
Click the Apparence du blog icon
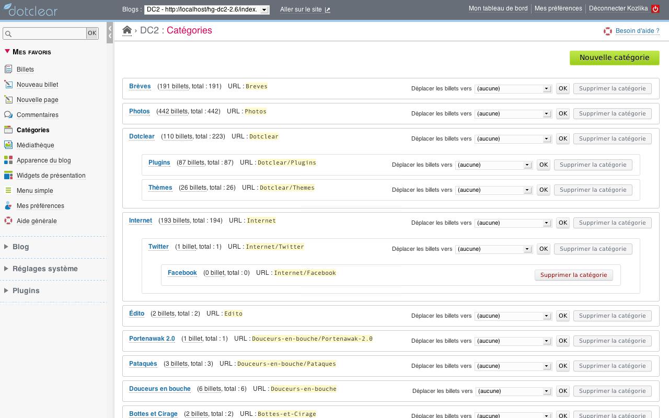click(8, 160)
